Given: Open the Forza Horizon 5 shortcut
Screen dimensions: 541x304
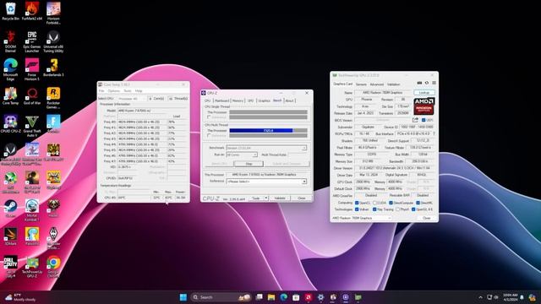Looking at the screenshot, I should pos(32,69).
